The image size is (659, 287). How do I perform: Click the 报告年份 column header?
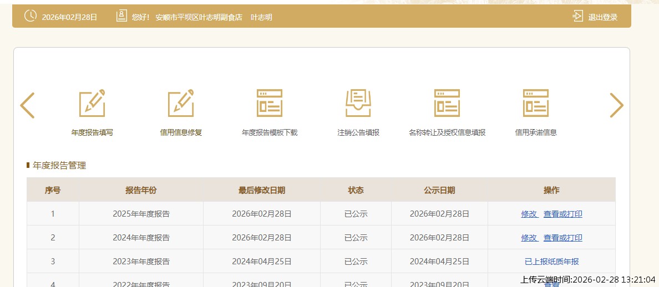(x=141, y=190)
